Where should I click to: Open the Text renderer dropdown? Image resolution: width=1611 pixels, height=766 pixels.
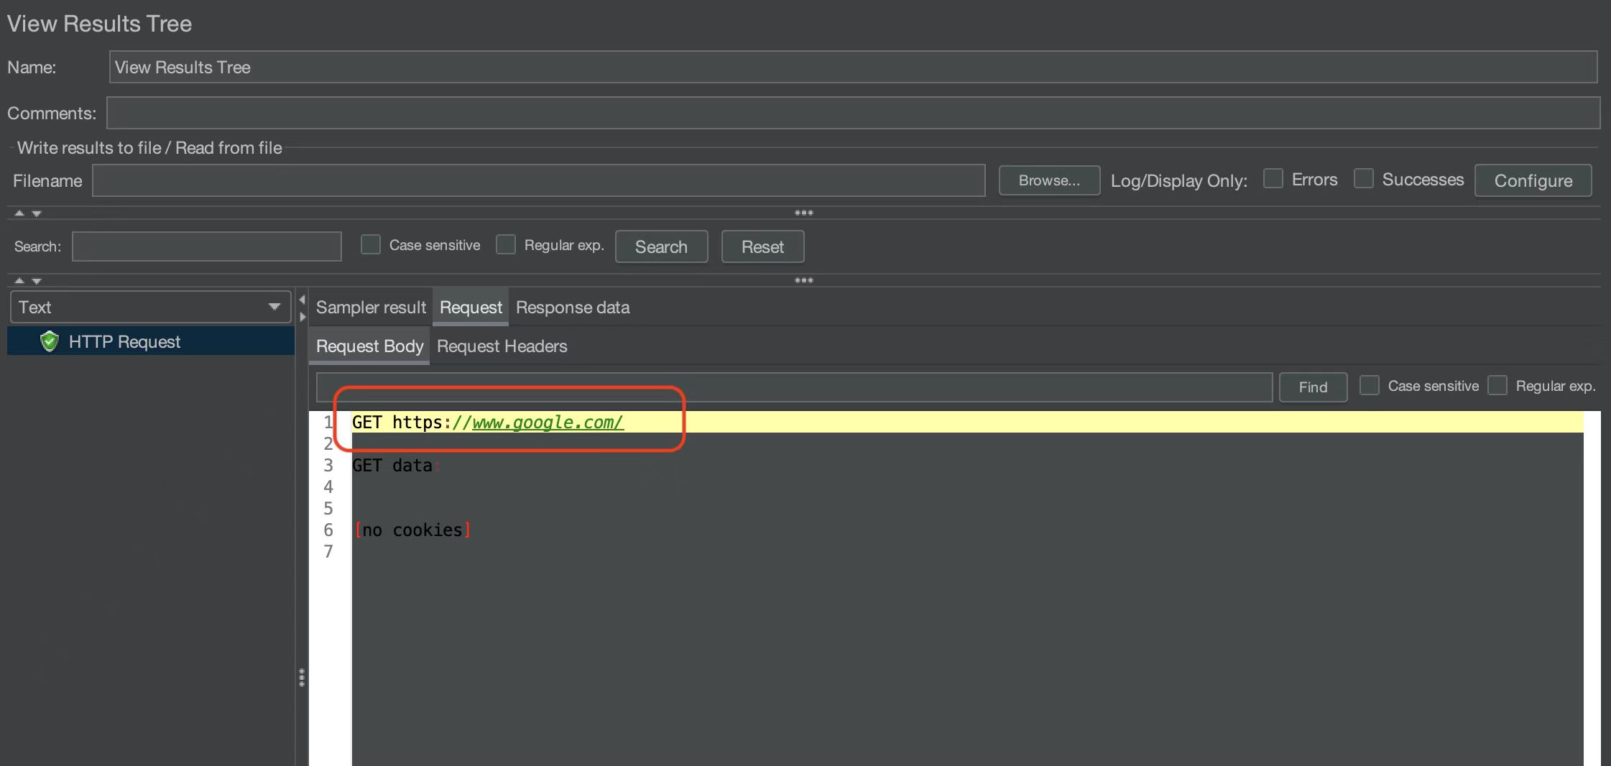(x=150, y=308)
